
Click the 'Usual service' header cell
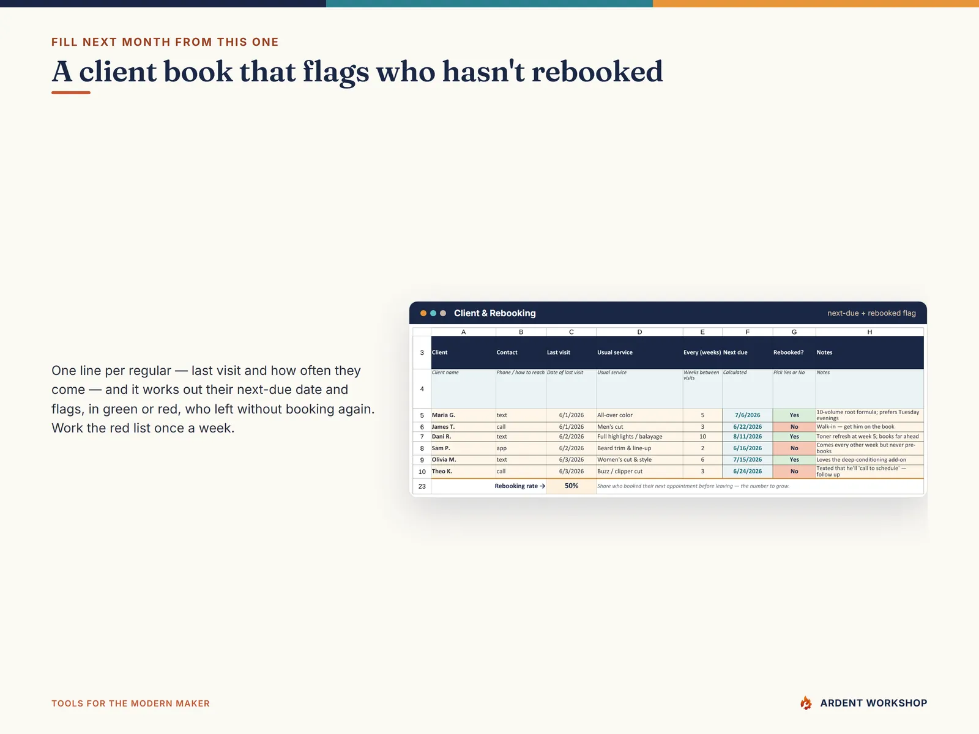click(639, 352)
